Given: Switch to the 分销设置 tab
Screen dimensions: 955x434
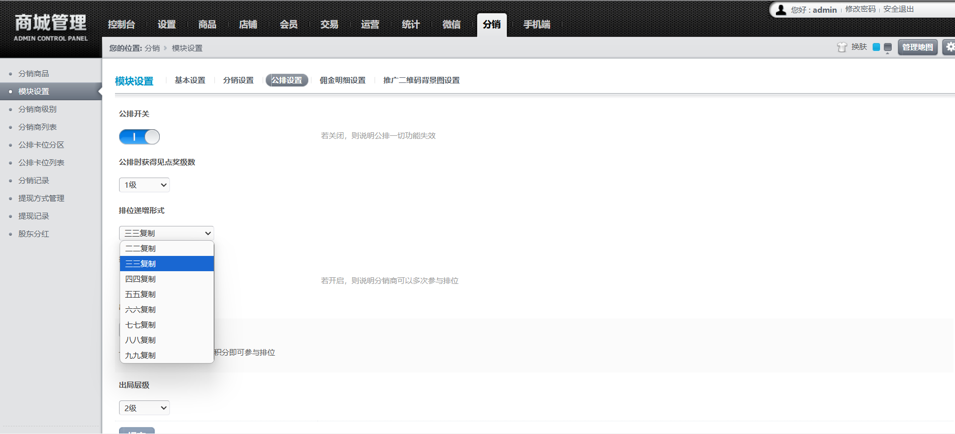Looking at the screenshot, I should tap(238, 80).
